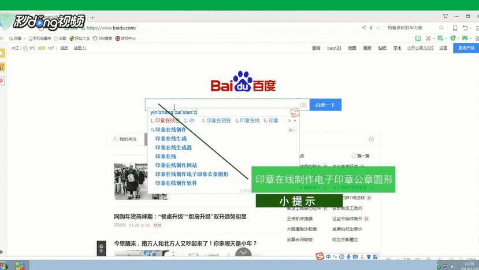Open the green reading mode book icon
The width and height of the screenshot is (479, 270).
click(x=418, y=38)
